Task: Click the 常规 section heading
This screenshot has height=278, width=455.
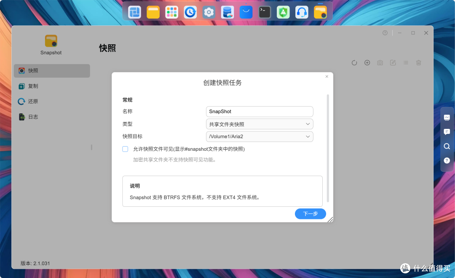Action: point(127,100)
